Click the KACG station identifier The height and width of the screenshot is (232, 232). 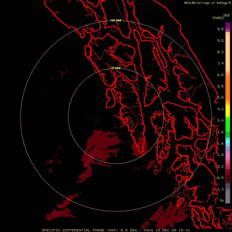tap(149, 230)
